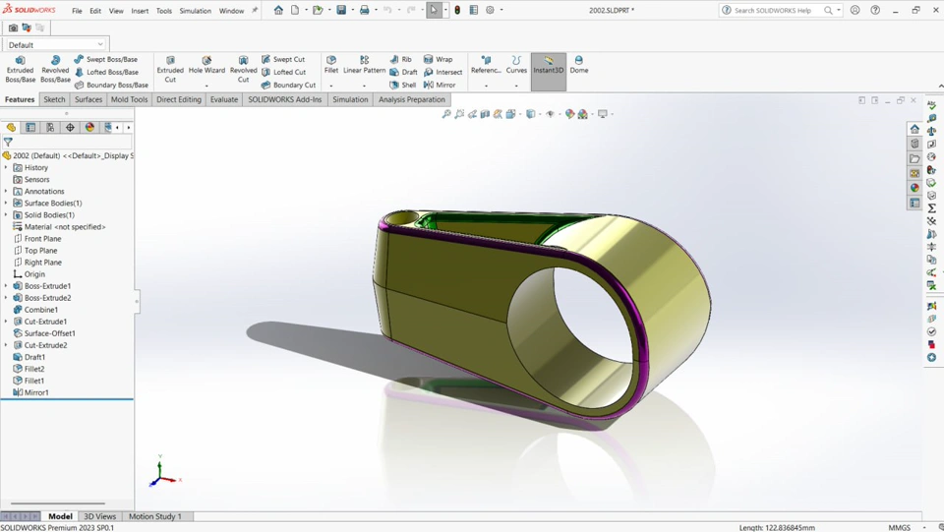
Task: Select the Extruded Boss/Base tool
Action: pyautogui.click(x=20, y=69)
